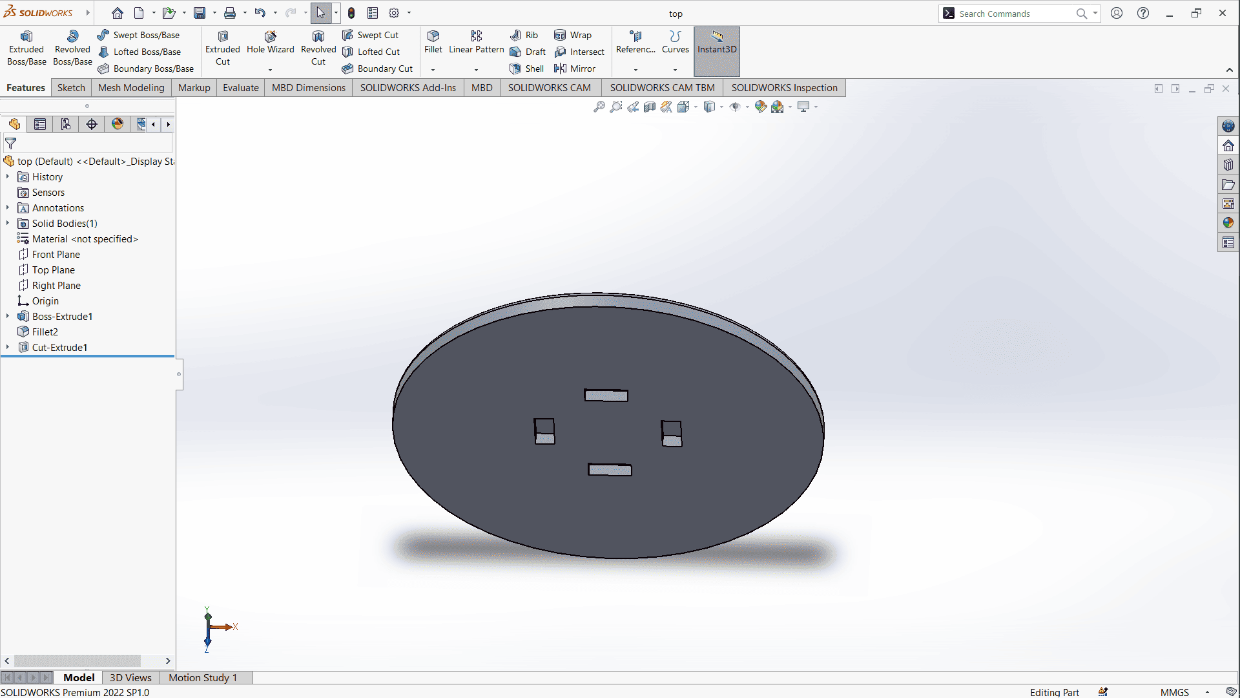Screen dimensions: 1240x698
Task: Open Hide/Show Items dropdown arrow
Action: pyautogui.click(x=747, y=107)
